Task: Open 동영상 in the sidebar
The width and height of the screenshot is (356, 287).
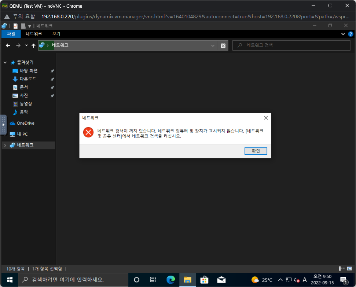Action: pyautogui.click(x=26, y=104)
